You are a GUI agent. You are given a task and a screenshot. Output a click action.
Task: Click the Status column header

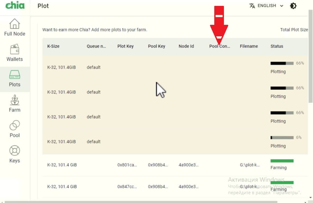[277, 46]
